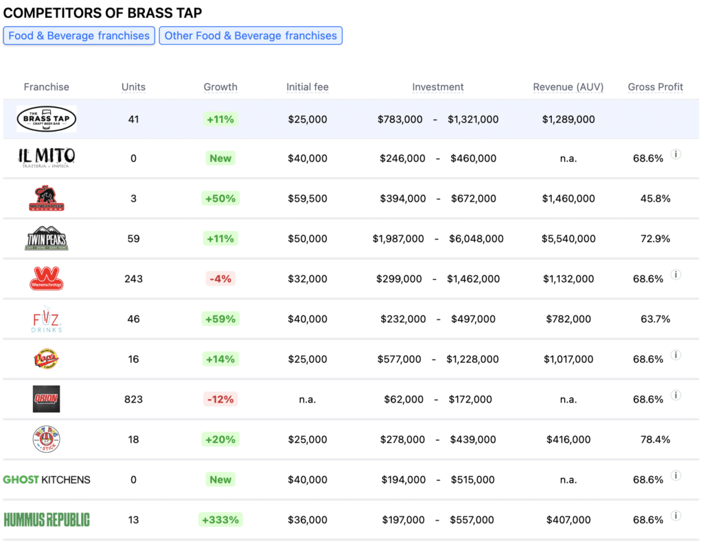Image resolution: width=703 pixels, height=550 pixels.
Task: Open the Twin Peaks franchise logo
Action: (47, 238)
